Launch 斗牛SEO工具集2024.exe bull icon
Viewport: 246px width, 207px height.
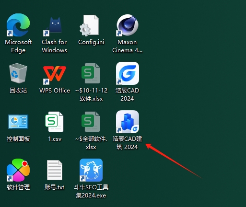91,170
